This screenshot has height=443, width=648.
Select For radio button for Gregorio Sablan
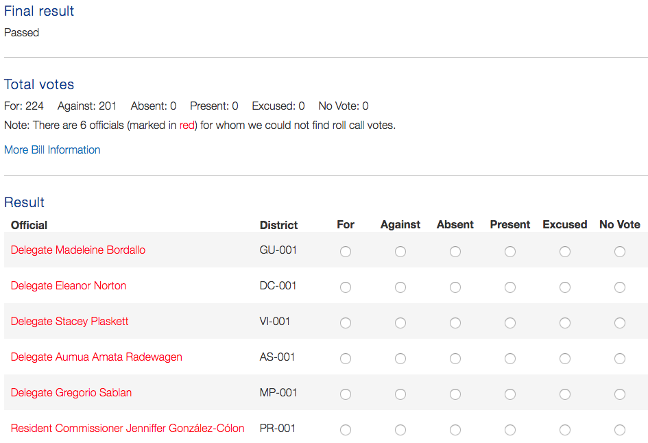coord(346,394)
